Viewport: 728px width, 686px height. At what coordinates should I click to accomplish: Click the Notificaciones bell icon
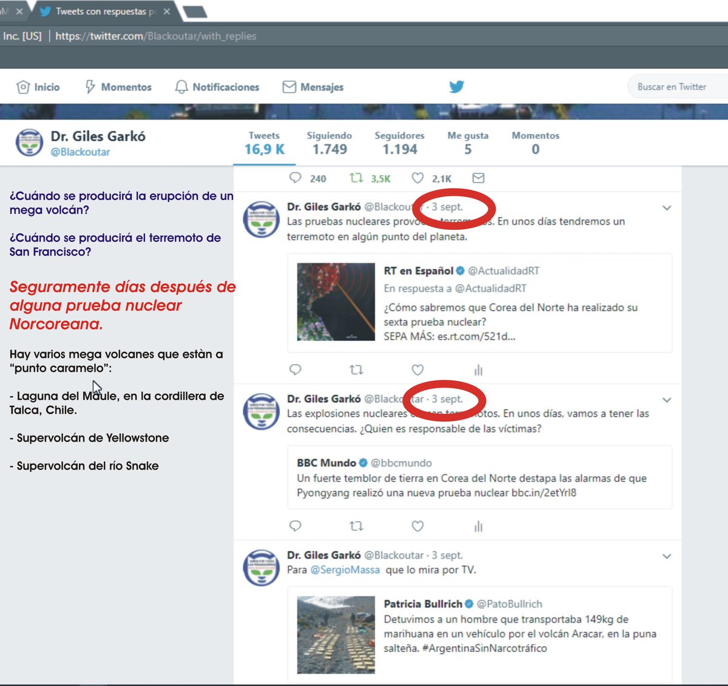(x=181, y=87)
